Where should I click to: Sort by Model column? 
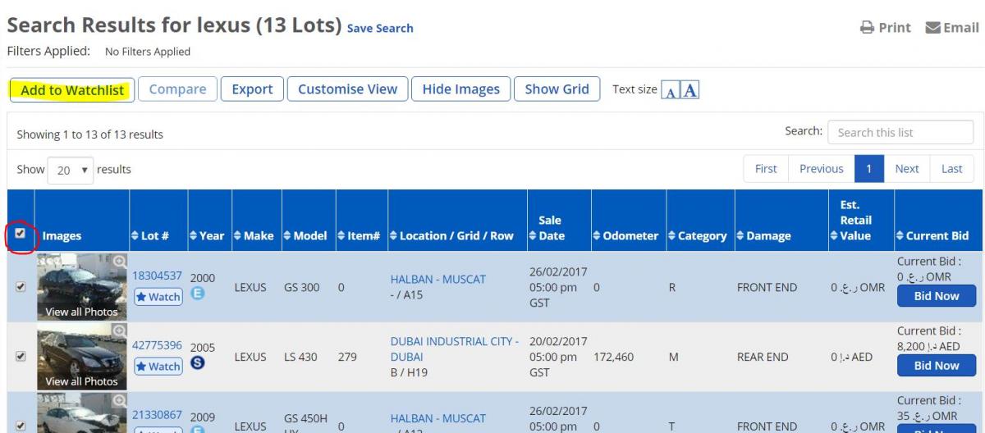307,235
